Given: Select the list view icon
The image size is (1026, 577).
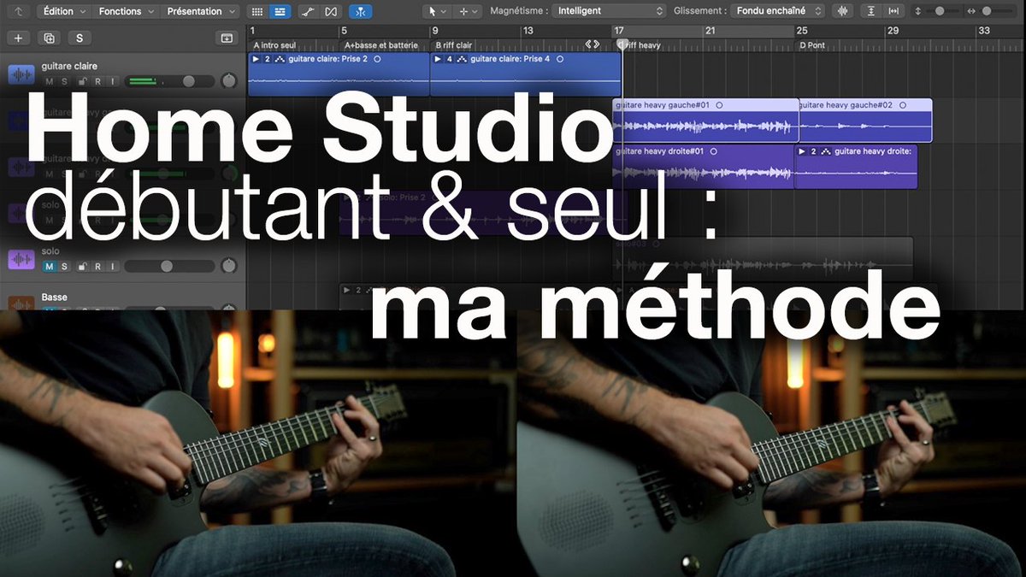Looking at the screenshot, I should (279, 11).
